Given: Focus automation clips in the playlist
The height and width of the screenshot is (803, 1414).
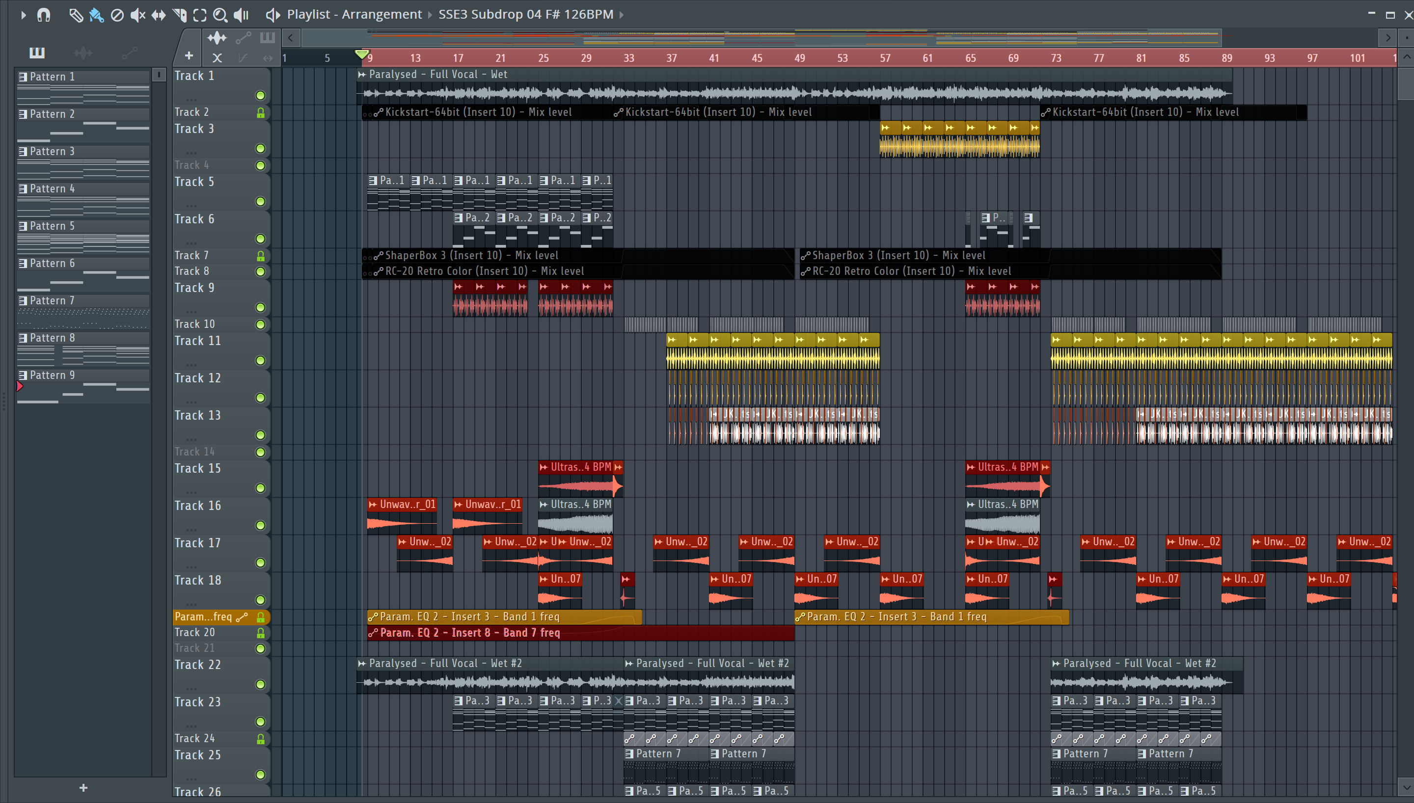Looking at the screenshot, I should 243,38.
